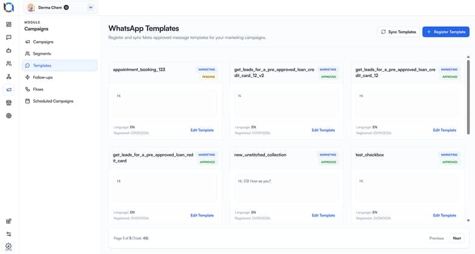
Task: Click the colorful gear icon at rail bottom
Action: click(x=9, y=247)
